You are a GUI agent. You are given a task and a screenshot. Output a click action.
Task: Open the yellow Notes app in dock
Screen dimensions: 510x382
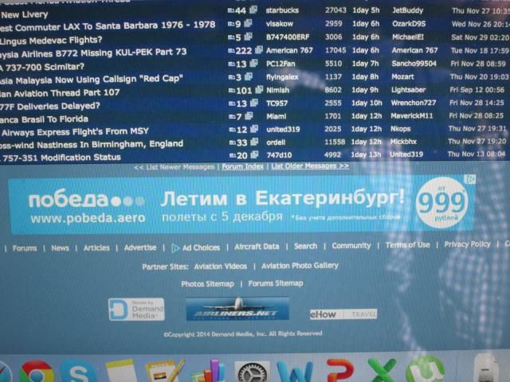(x=120, y=371)
